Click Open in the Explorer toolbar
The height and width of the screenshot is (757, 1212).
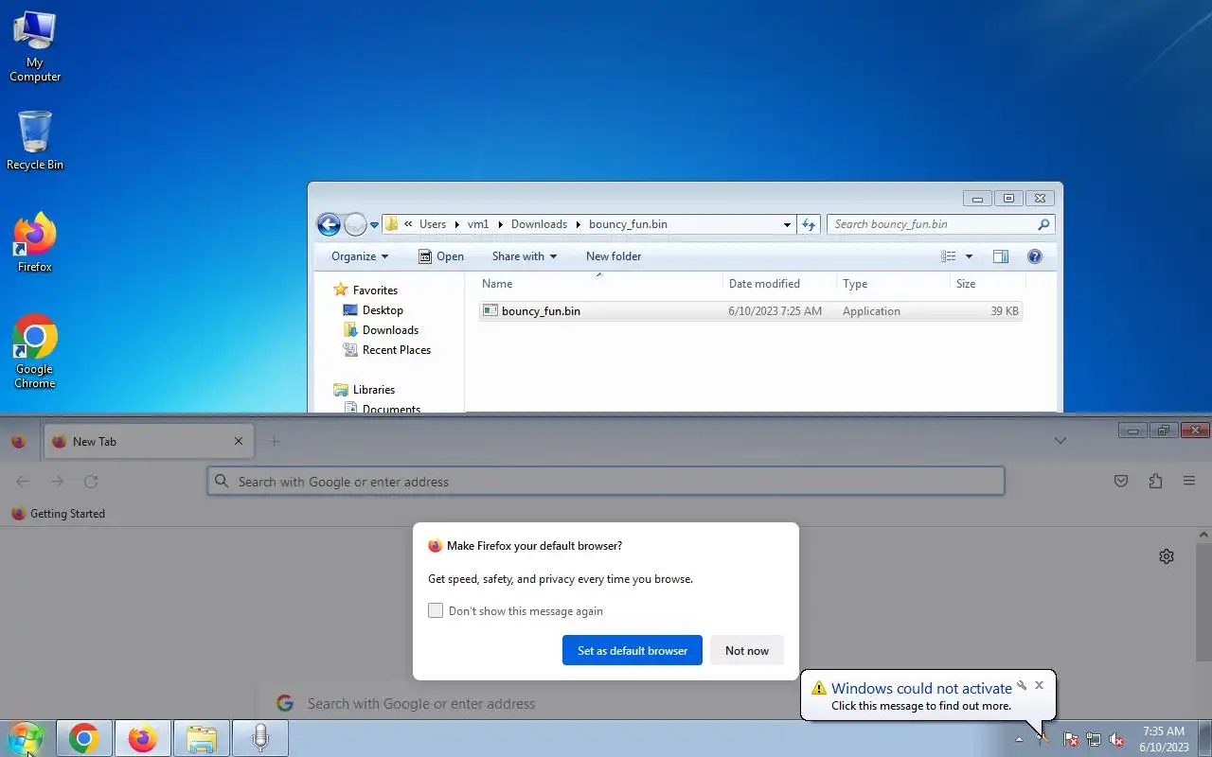tap(441, 256)
